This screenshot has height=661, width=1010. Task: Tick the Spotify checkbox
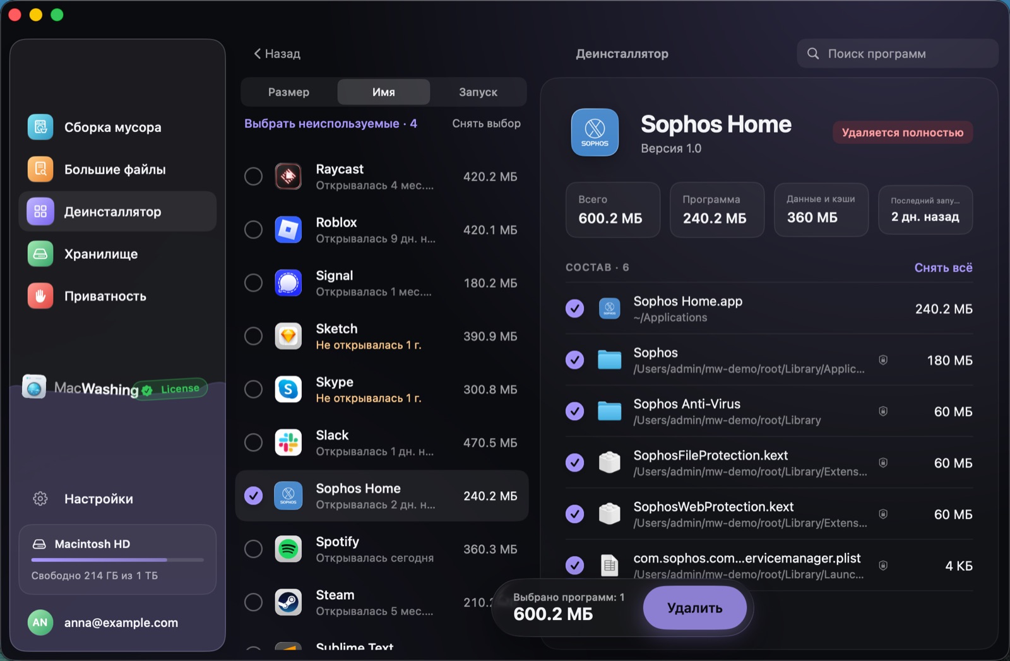[254, 549]
